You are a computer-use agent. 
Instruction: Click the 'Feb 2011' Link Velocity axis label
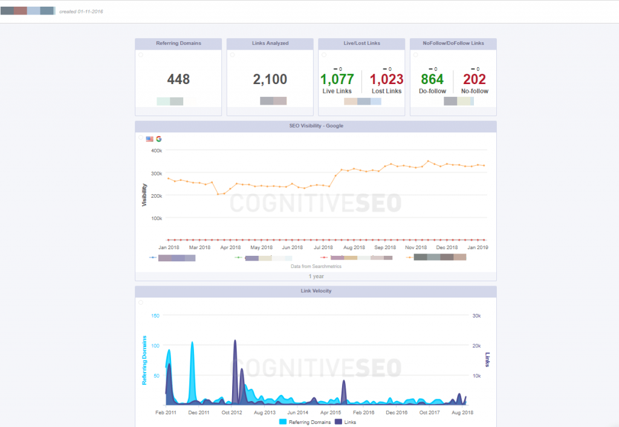[166, 412]
